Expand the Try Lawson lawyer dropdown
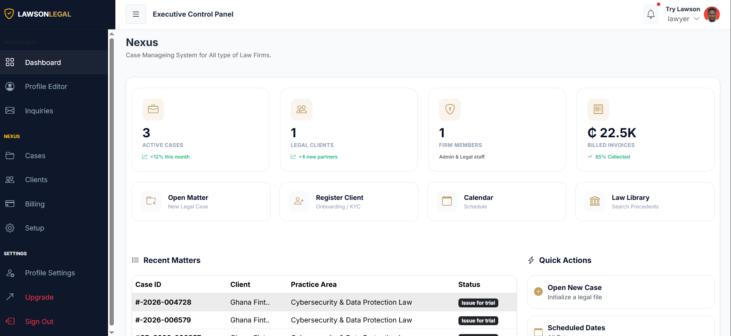The image size is (731, 336). pos(683,14)
